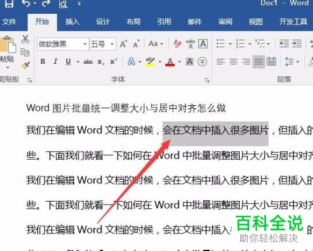Clear all formatting with eraser icon
Viewport: 313px width, 251px height.
(x=178, y=44)
